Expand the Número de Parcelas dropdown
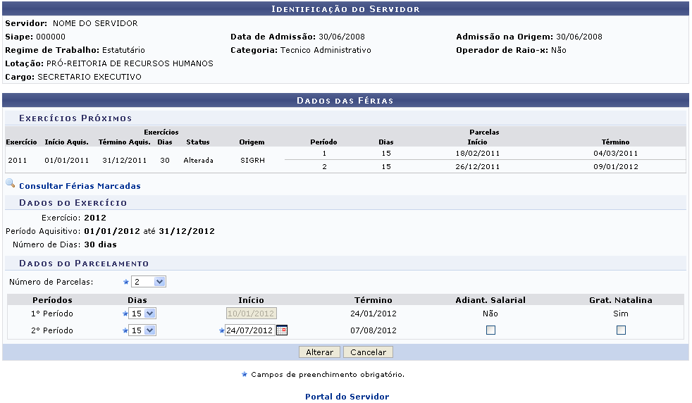The width and height of the screenshot is (692, 403). point(149,282)
